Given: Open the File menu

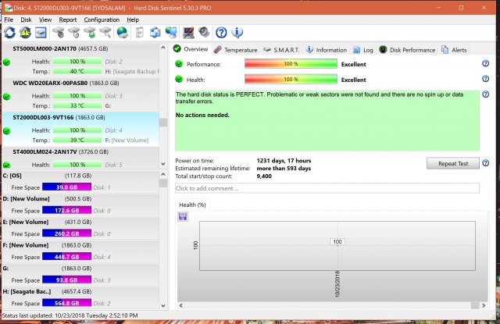Looking at the screenshot, I should coord(9,20).
